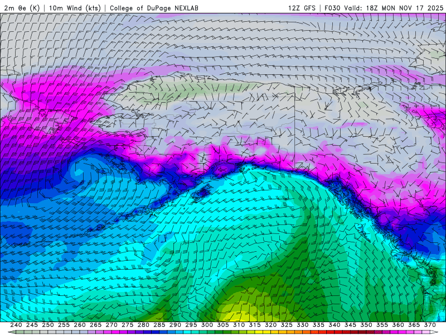Click the 315 legend value

click(255, 325)
